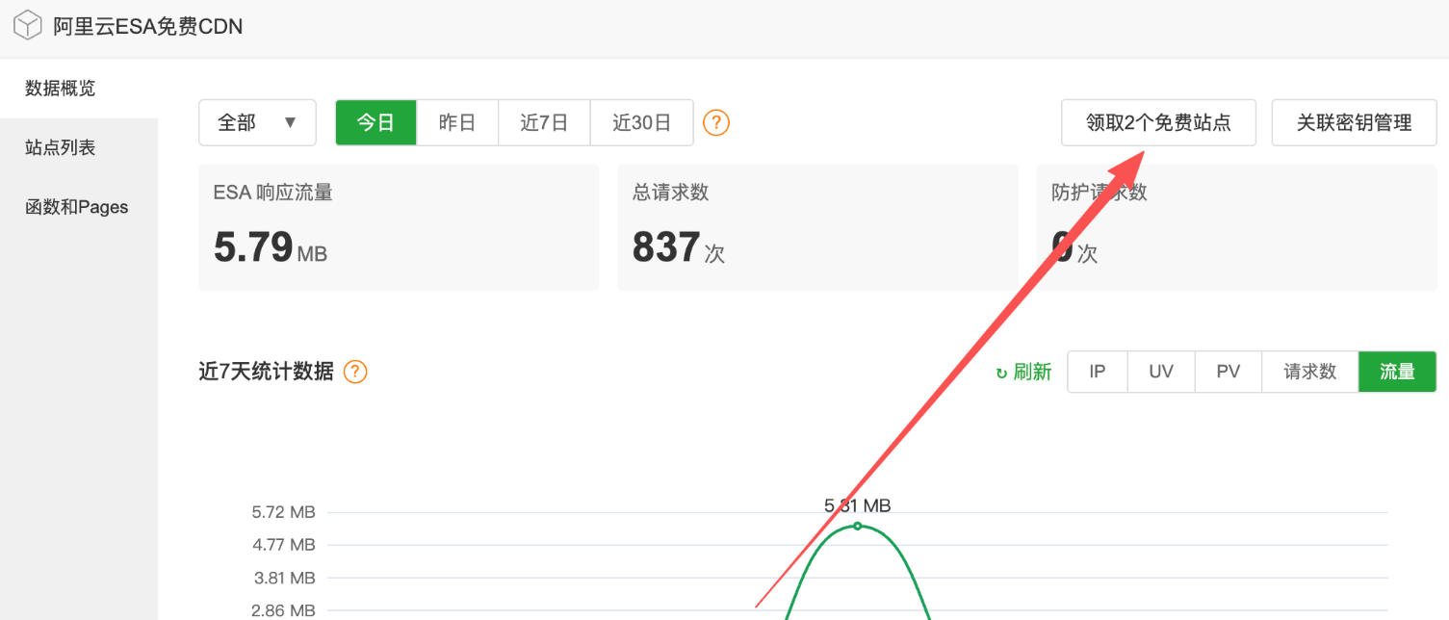Open 关联密钥管理 button
The height and width of the screenshot is (620, 1449).
1354,123
